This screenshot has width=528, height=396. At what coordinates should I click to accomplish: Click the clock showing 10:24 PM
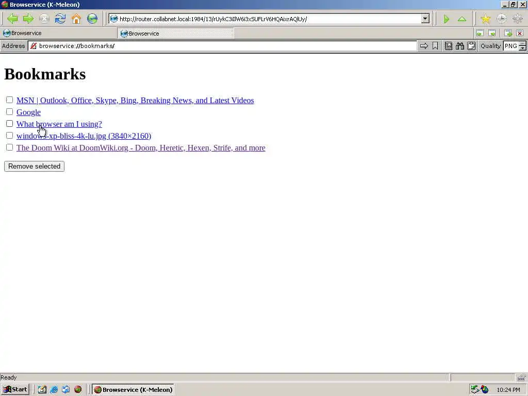tap(508, 390)
